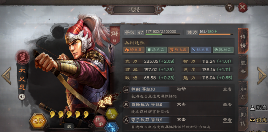Go to previous general with left arrow

coord(6,76)
